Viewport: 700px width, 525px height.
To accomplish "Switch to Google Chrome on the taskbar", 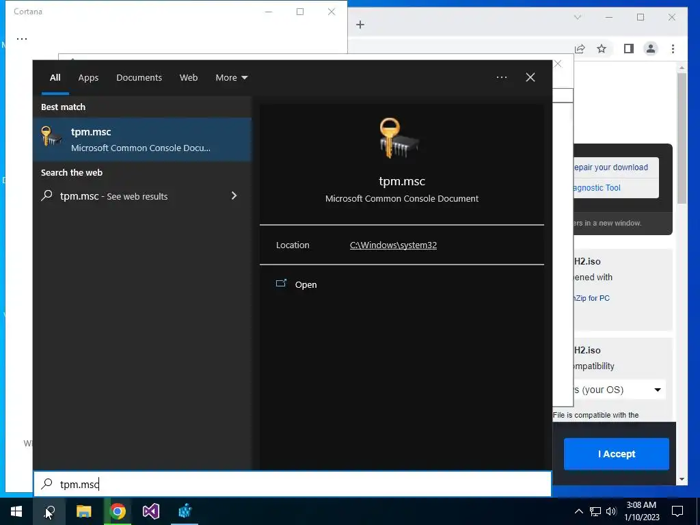I will pyautogui.click(x=118, y=511).
